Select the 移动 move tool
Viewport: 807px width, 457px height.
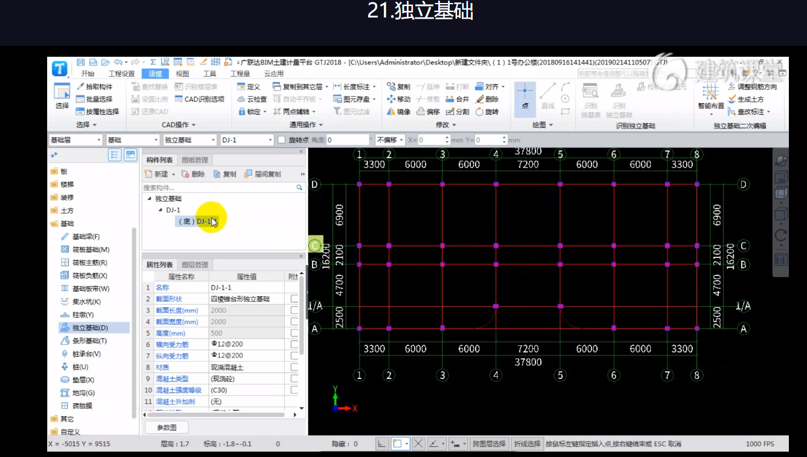point(398,99)
